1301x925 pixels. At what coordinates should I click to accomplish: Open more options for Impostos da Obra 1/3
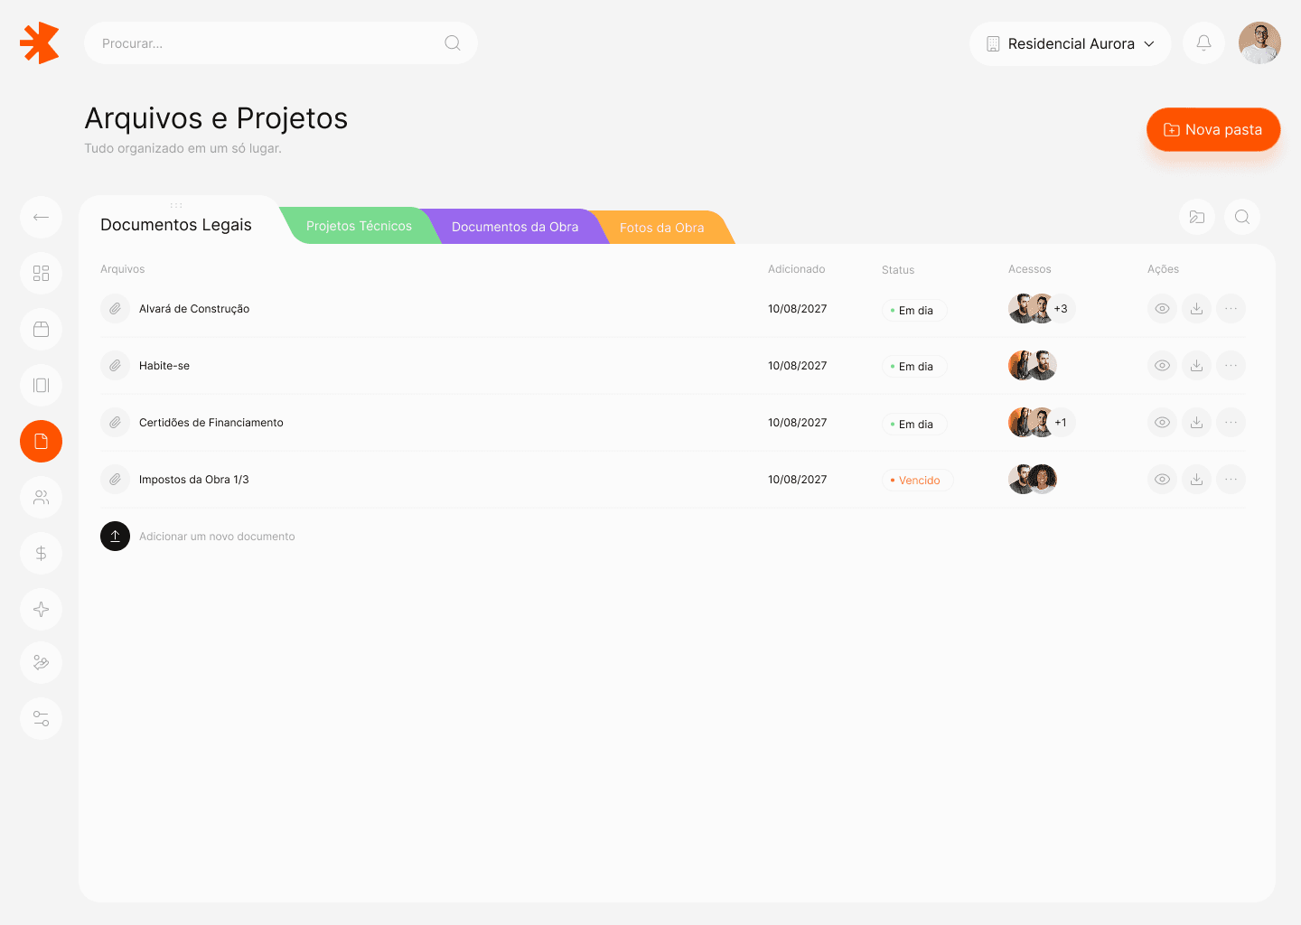coord(1231,480)
